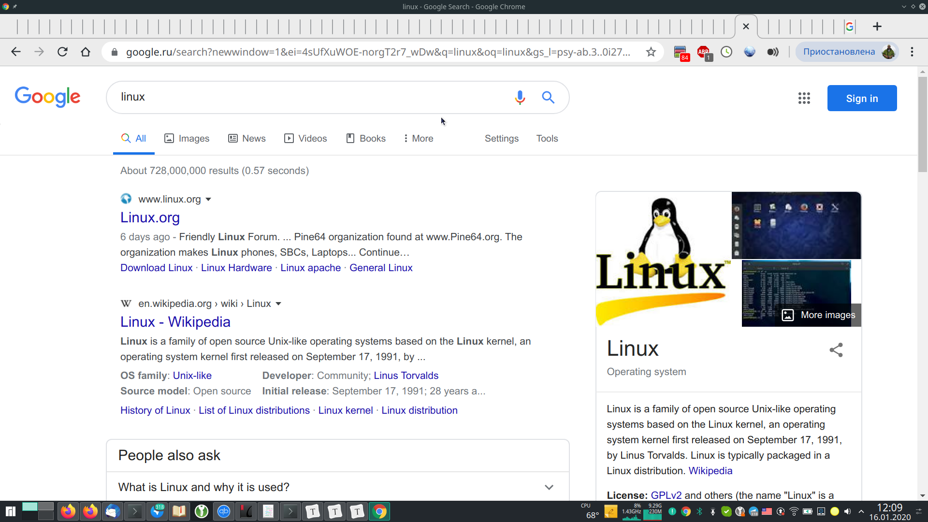Open the sticky notes tray widget
The image size is (928, 522).
(x=611, y=511)
